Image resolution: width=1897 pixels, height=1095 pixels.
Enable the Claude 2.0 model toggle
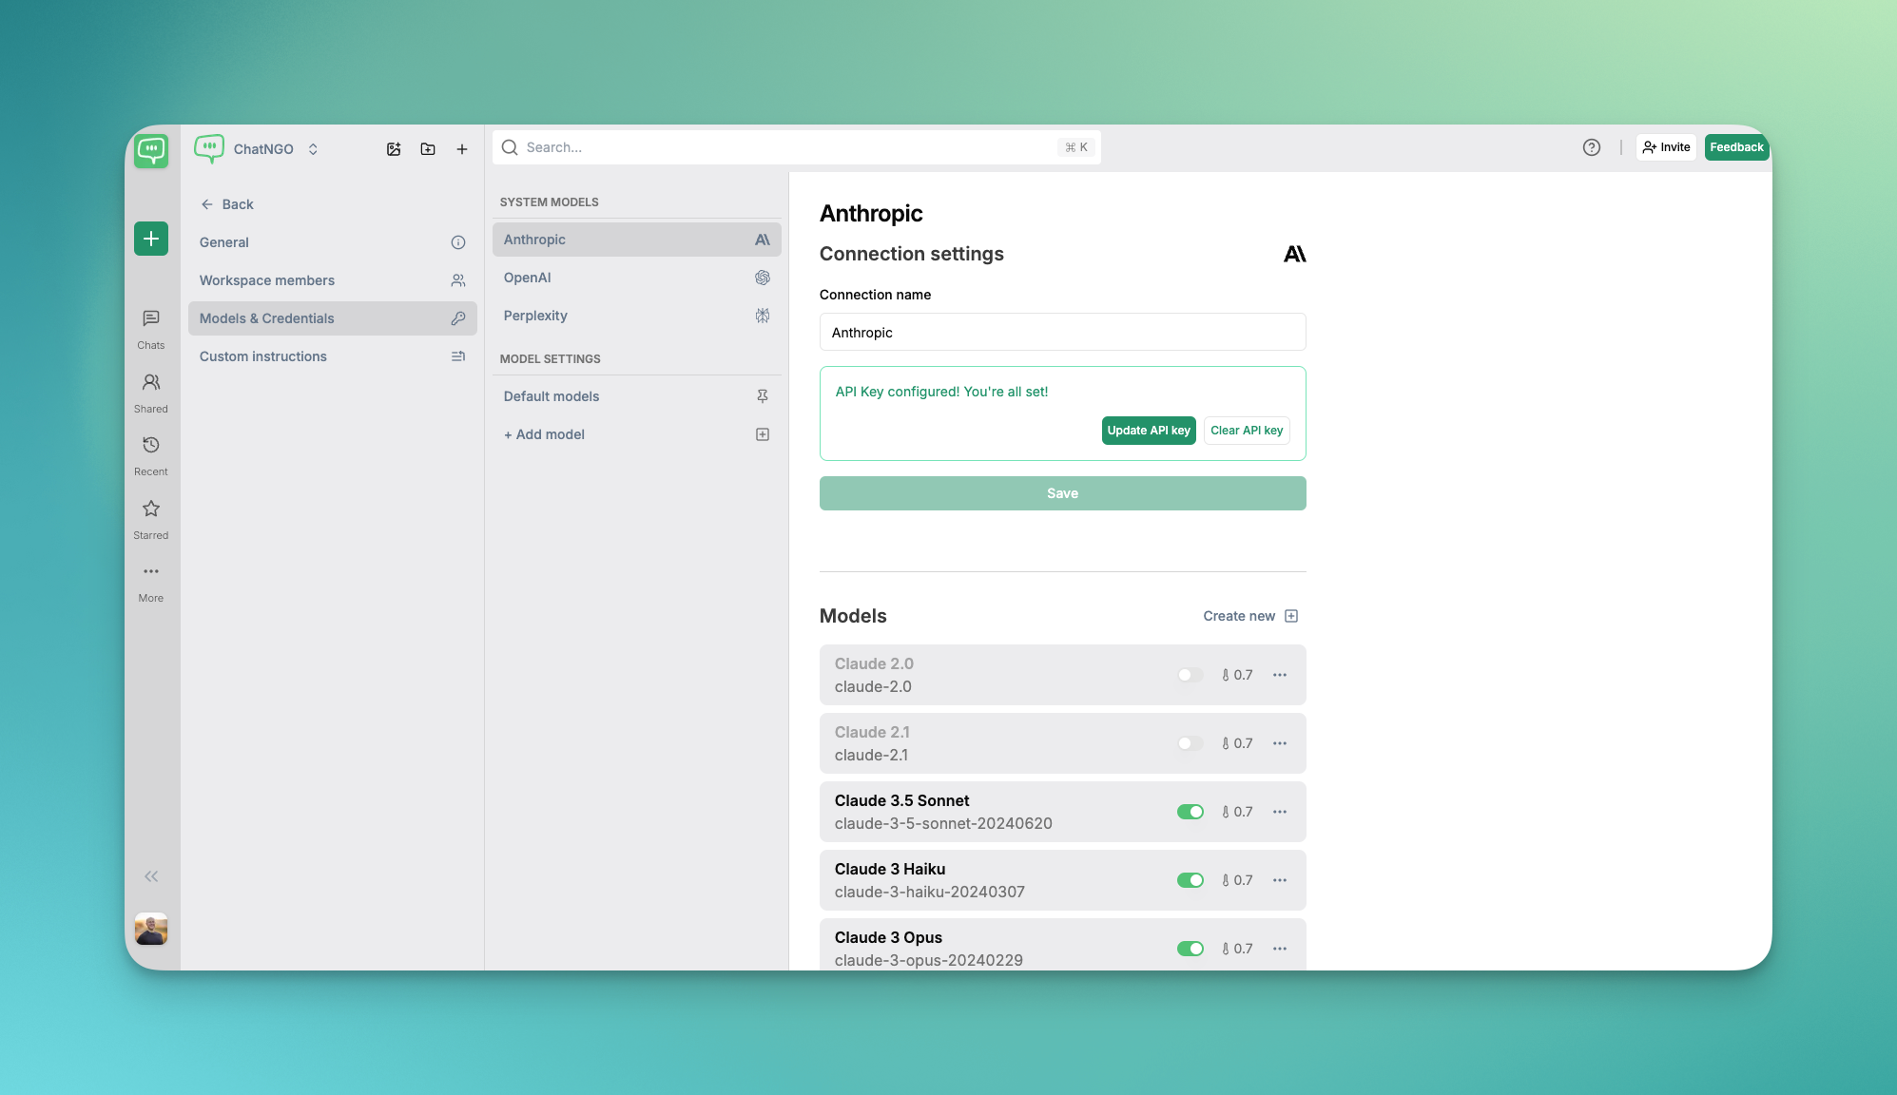1190,675
